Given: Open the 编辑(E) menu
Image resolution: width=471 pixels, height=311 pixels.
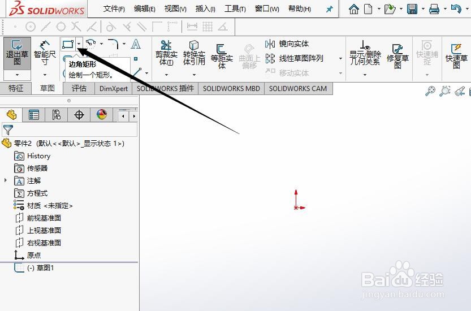Looking at the screenshot, I should (x=145, y=9).
